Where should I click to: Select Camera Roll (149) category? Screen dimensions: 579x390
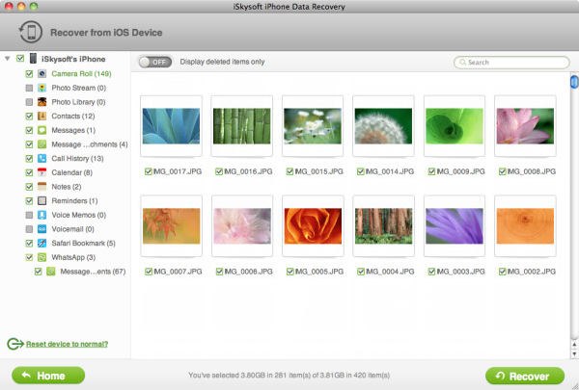[81, 74]
